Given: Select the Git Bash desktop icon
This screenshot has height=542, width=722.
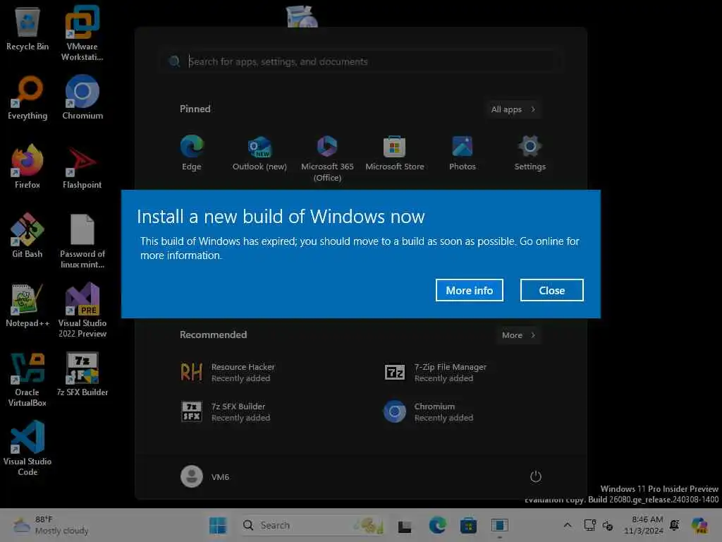Looking at the screenshot, I should pyautogui.click(x=27, y=236).
